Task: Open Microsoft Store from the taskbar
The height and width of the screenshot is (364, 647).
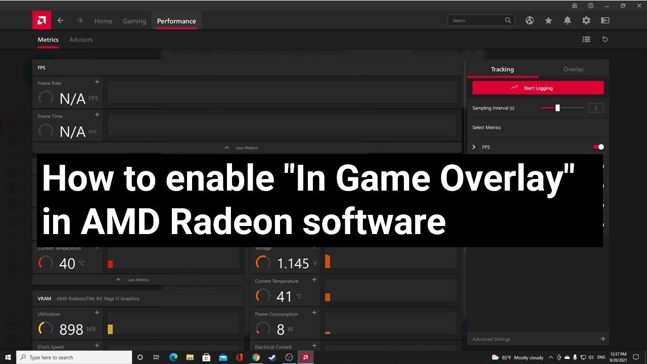Action: pyautogui.click(x=206, y=357)
